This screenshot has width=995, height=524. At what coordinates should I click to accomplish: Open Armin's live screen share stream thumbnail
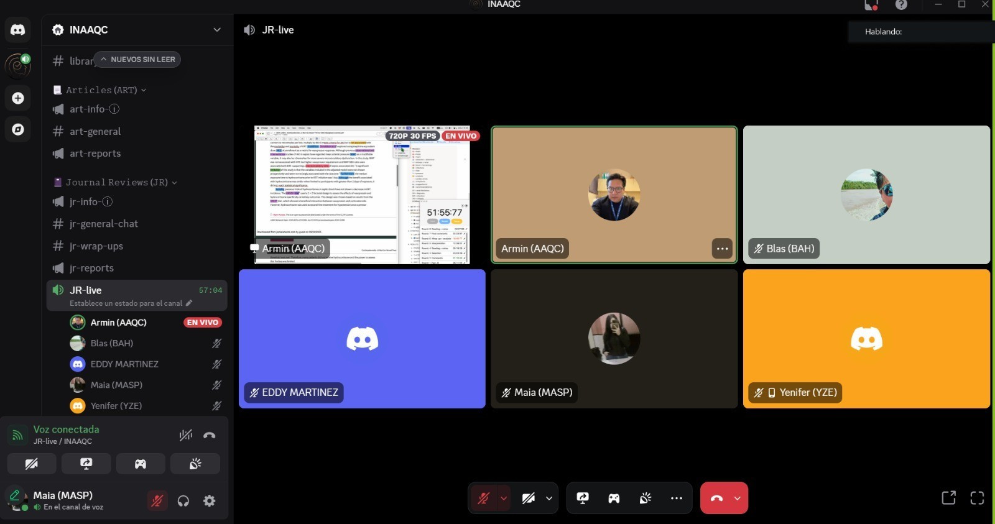pyautogui.click(x=362, y=195)
